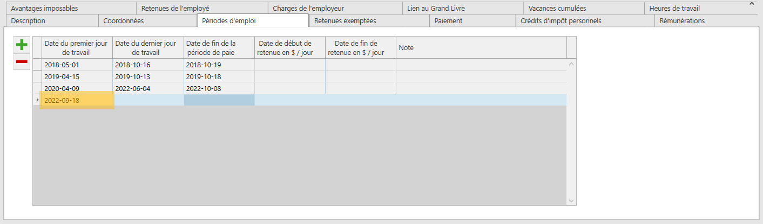
Task: Switch to Heures de travail tab
Action: [700, 9]
